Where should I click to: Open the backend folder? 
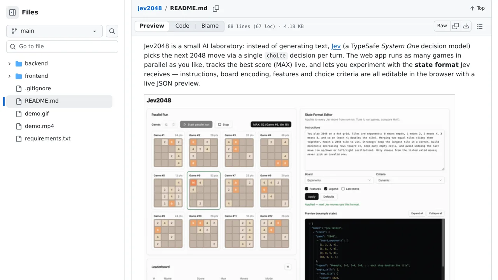coord(36,63)
